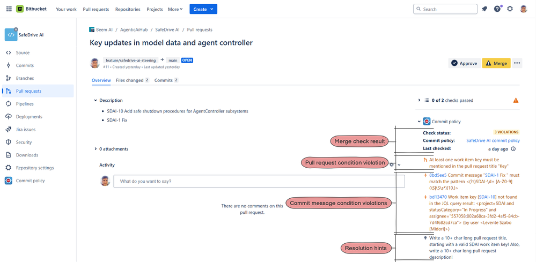Viewport: 536px width, 262px height.
Task: Open the notifications bell icon
Action: click(484, 9)
